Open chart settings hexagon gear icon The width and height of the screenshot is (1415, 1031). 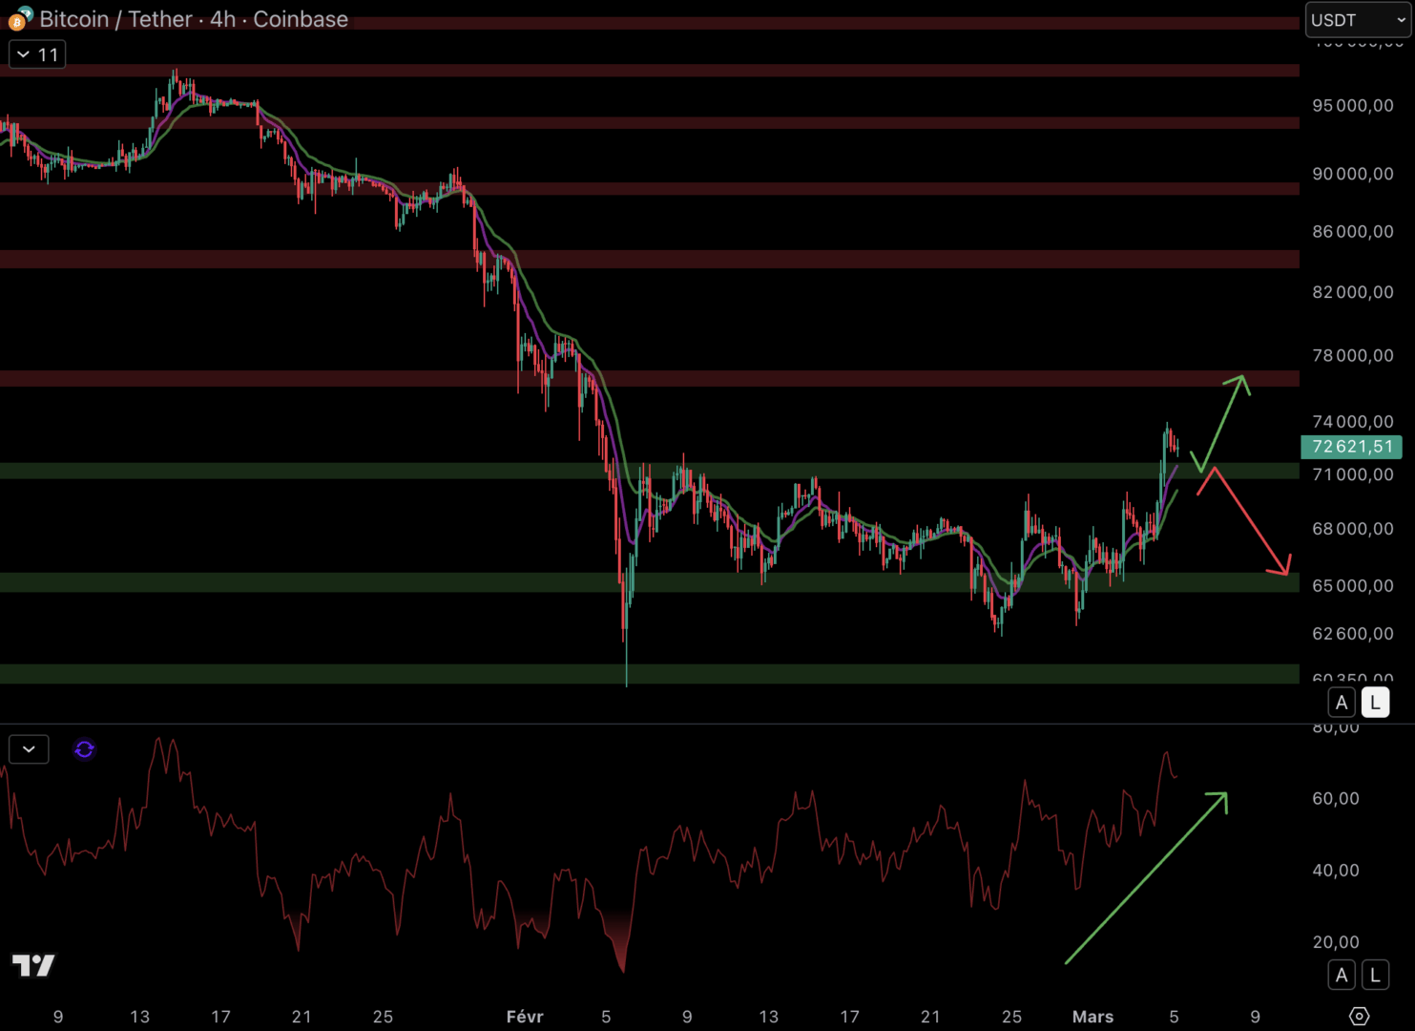pyautogui.click(x=1359, y=1016)
